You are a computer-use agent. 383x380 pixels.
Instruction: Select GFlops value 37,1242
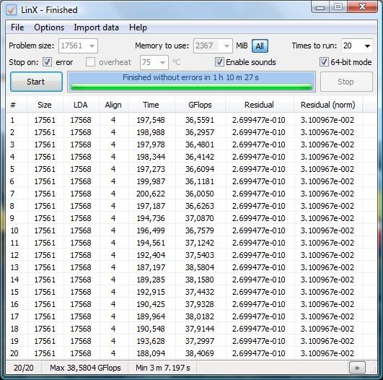click(x=200, y=243)
